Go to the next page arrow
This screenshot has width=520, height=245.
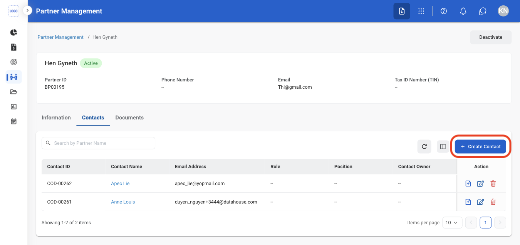(500, 222)
